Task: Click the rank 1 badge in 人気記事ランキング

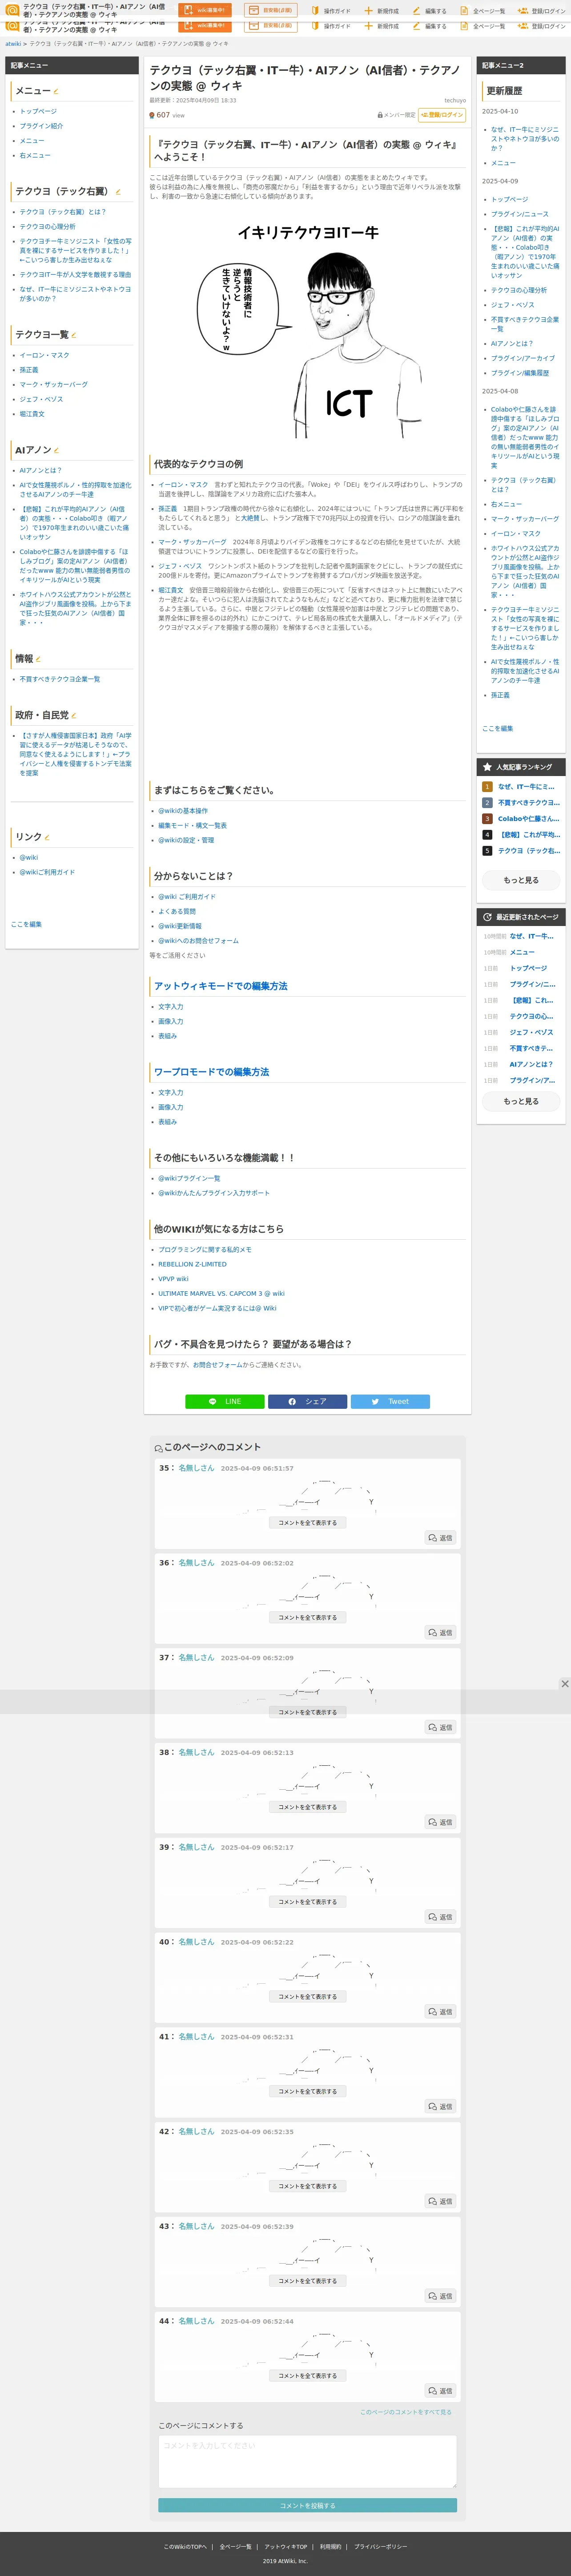Action: coord(487,787)
